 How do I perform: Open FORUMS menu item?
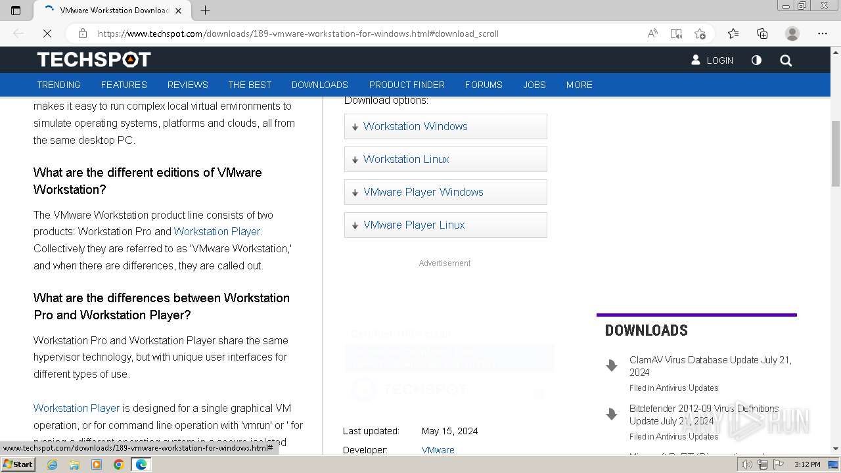click(484, 85)
